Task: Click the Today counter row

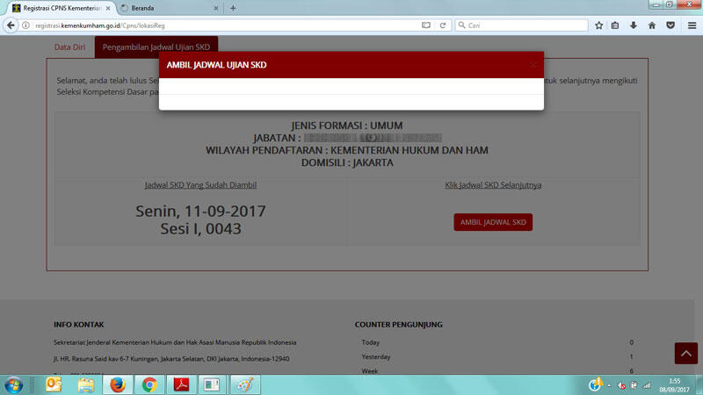Action: click(497, 342)
